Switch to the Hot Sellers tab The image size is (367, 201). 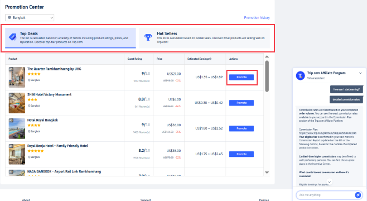pyautogui.click(x=204, y=38)
